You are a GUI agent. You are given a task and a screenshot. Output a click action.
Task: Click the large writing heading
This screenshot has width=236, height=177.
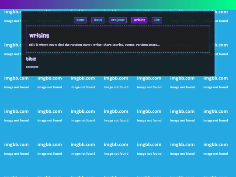[x=39, y=36]
